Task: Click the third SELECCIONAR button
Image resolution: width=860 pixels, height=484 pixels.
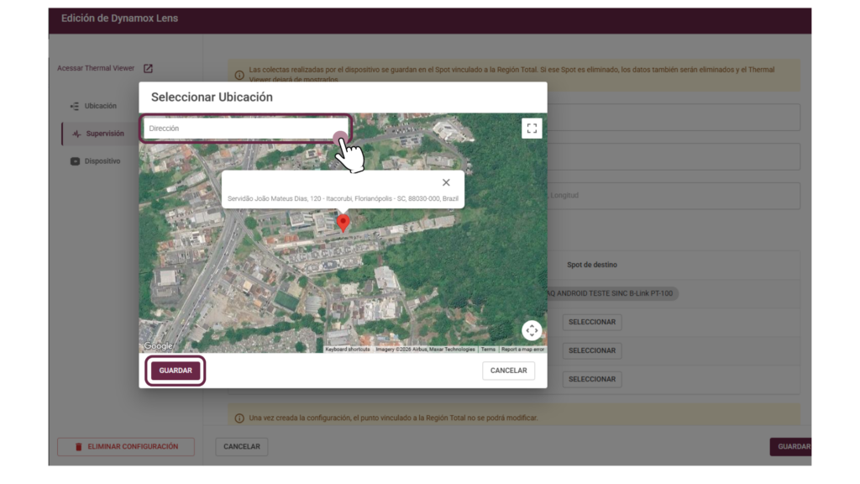Action: 592,379
